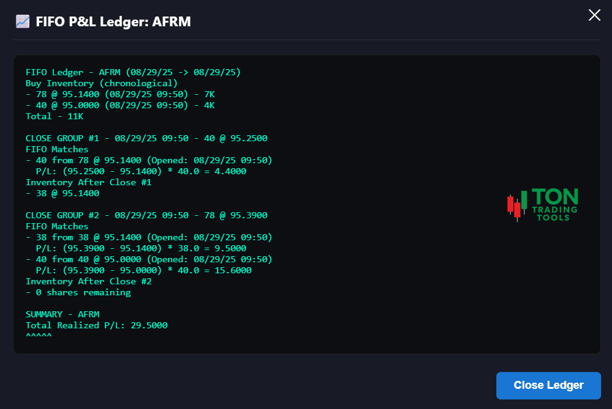Select the Total Realized P/L: 29.5000 line

96,325
